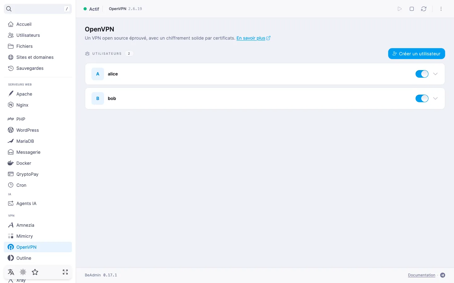Open Cron in sidebar
This screenshot has height=283, width=454.
tap(38, 185)
